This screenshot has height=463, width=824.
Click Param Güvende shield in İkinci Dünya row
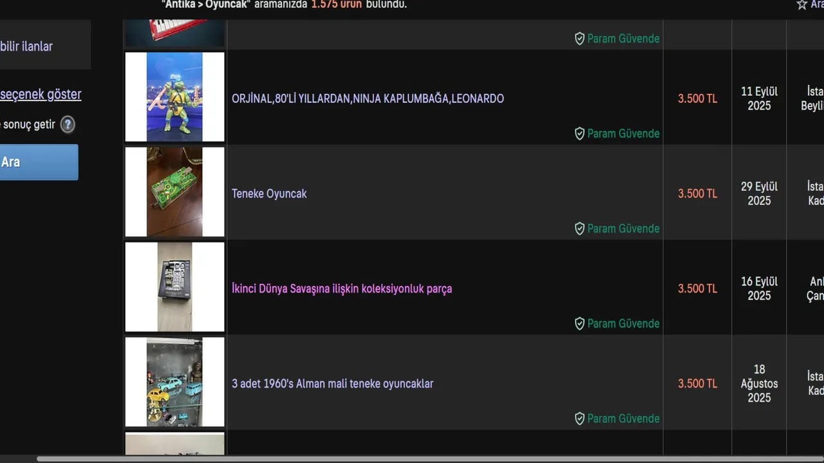(579, 324)
